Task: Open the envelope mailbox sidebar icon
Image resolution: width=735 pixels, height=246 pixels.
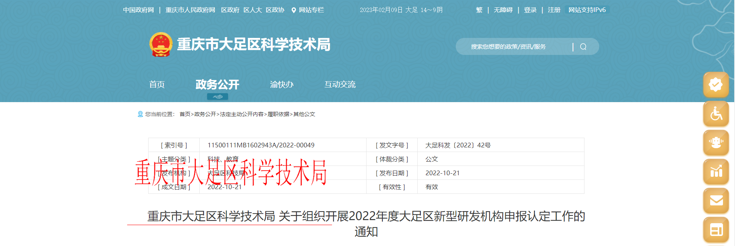Action: tap(716, 200)
